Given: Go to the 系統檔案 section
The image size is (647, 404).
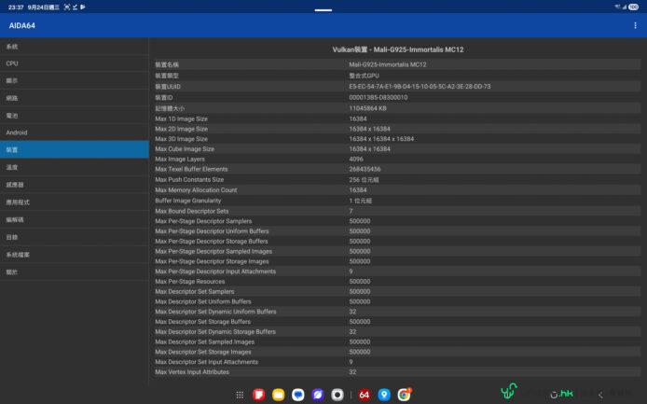Looking at the screenshot, I should click(x=75, y=255).
